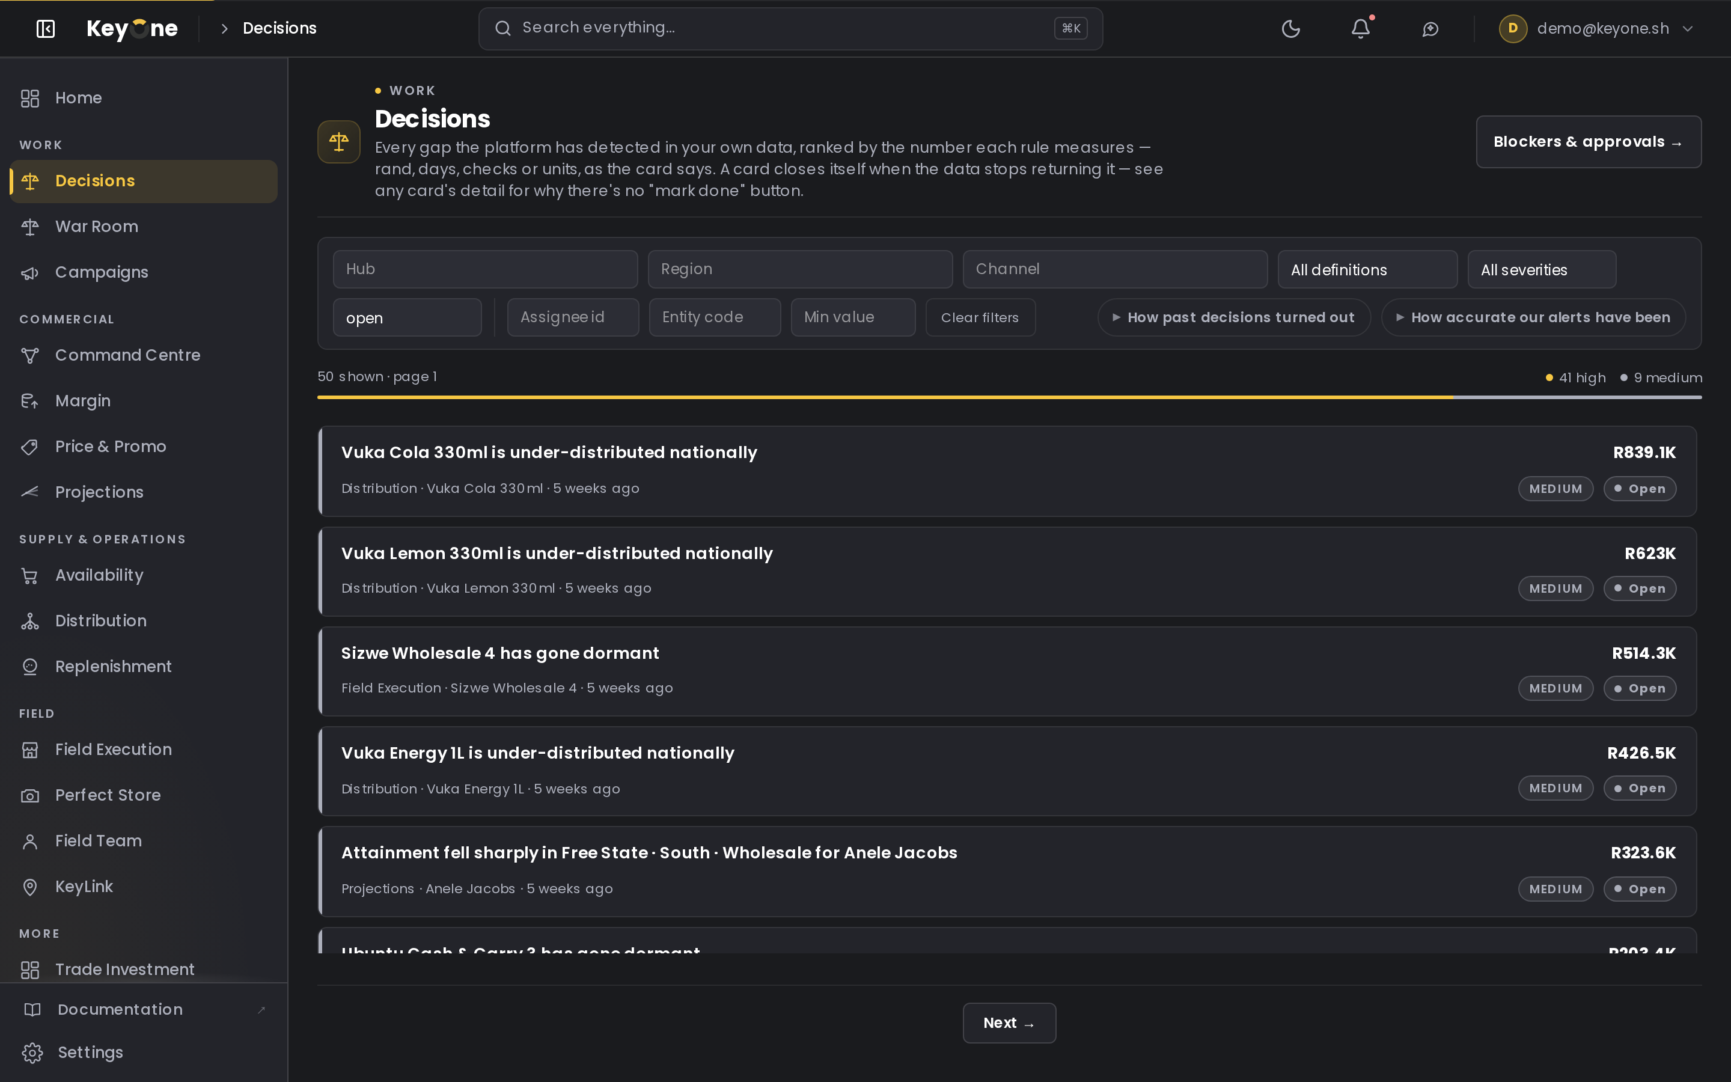Viewport: 1731px width, 1082px height.
Task: Expand How past decisions turned out
Action: coord(1234,318)
